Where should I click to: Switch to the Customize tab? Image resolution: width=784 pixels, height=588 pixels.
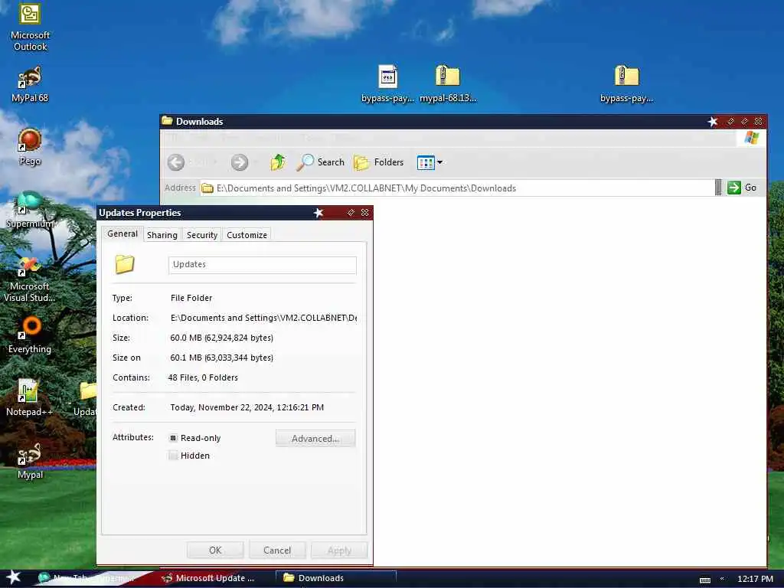(247, 235)
